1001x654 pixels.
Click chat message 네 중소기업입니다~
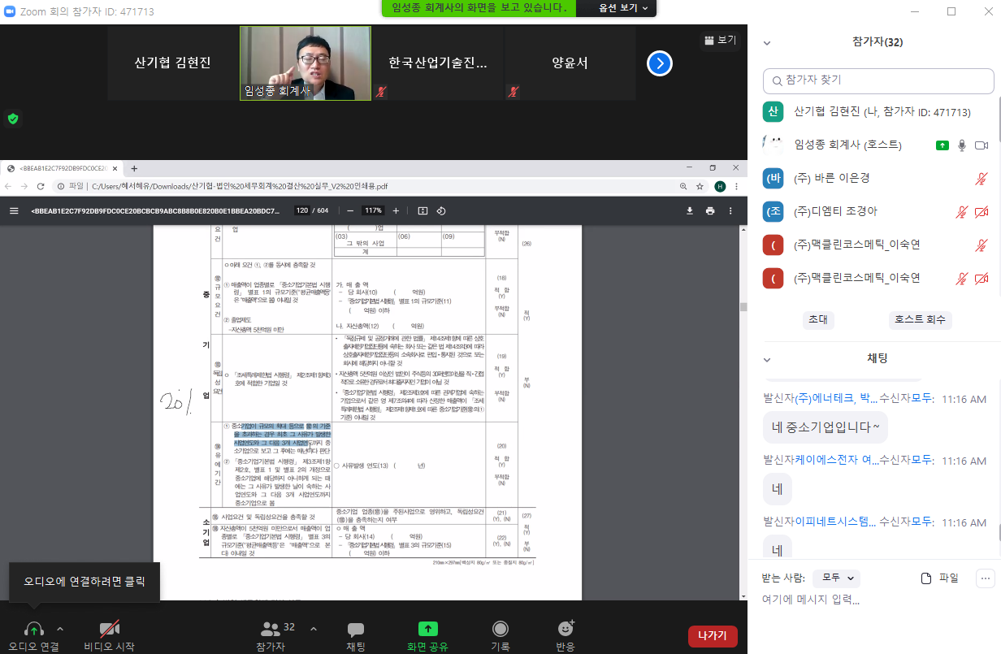point(825,427)
